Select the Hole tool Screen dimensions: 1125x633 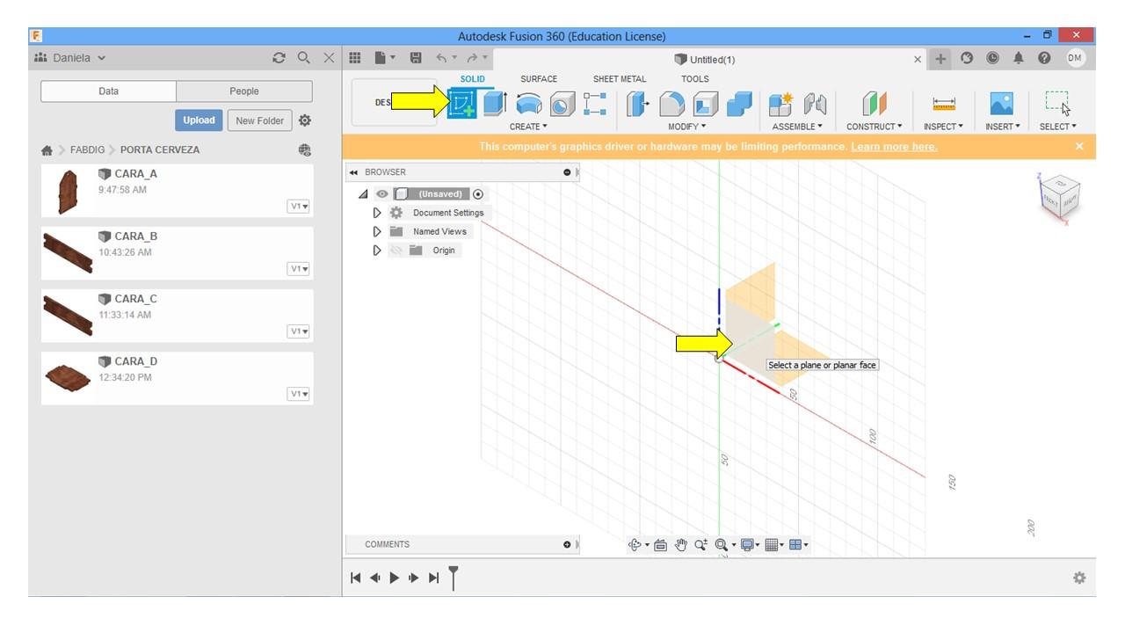[562, 105]
